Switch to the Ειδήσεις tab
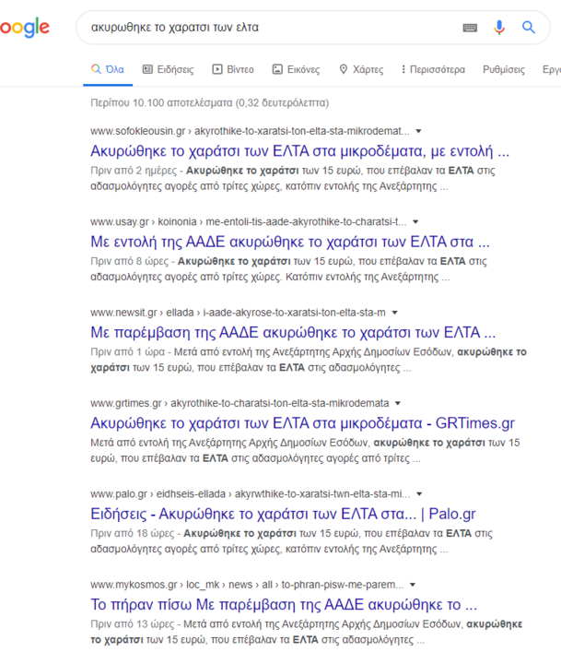Image resolution: width=561 pixels, height=664 pixels. coord(168,69)
